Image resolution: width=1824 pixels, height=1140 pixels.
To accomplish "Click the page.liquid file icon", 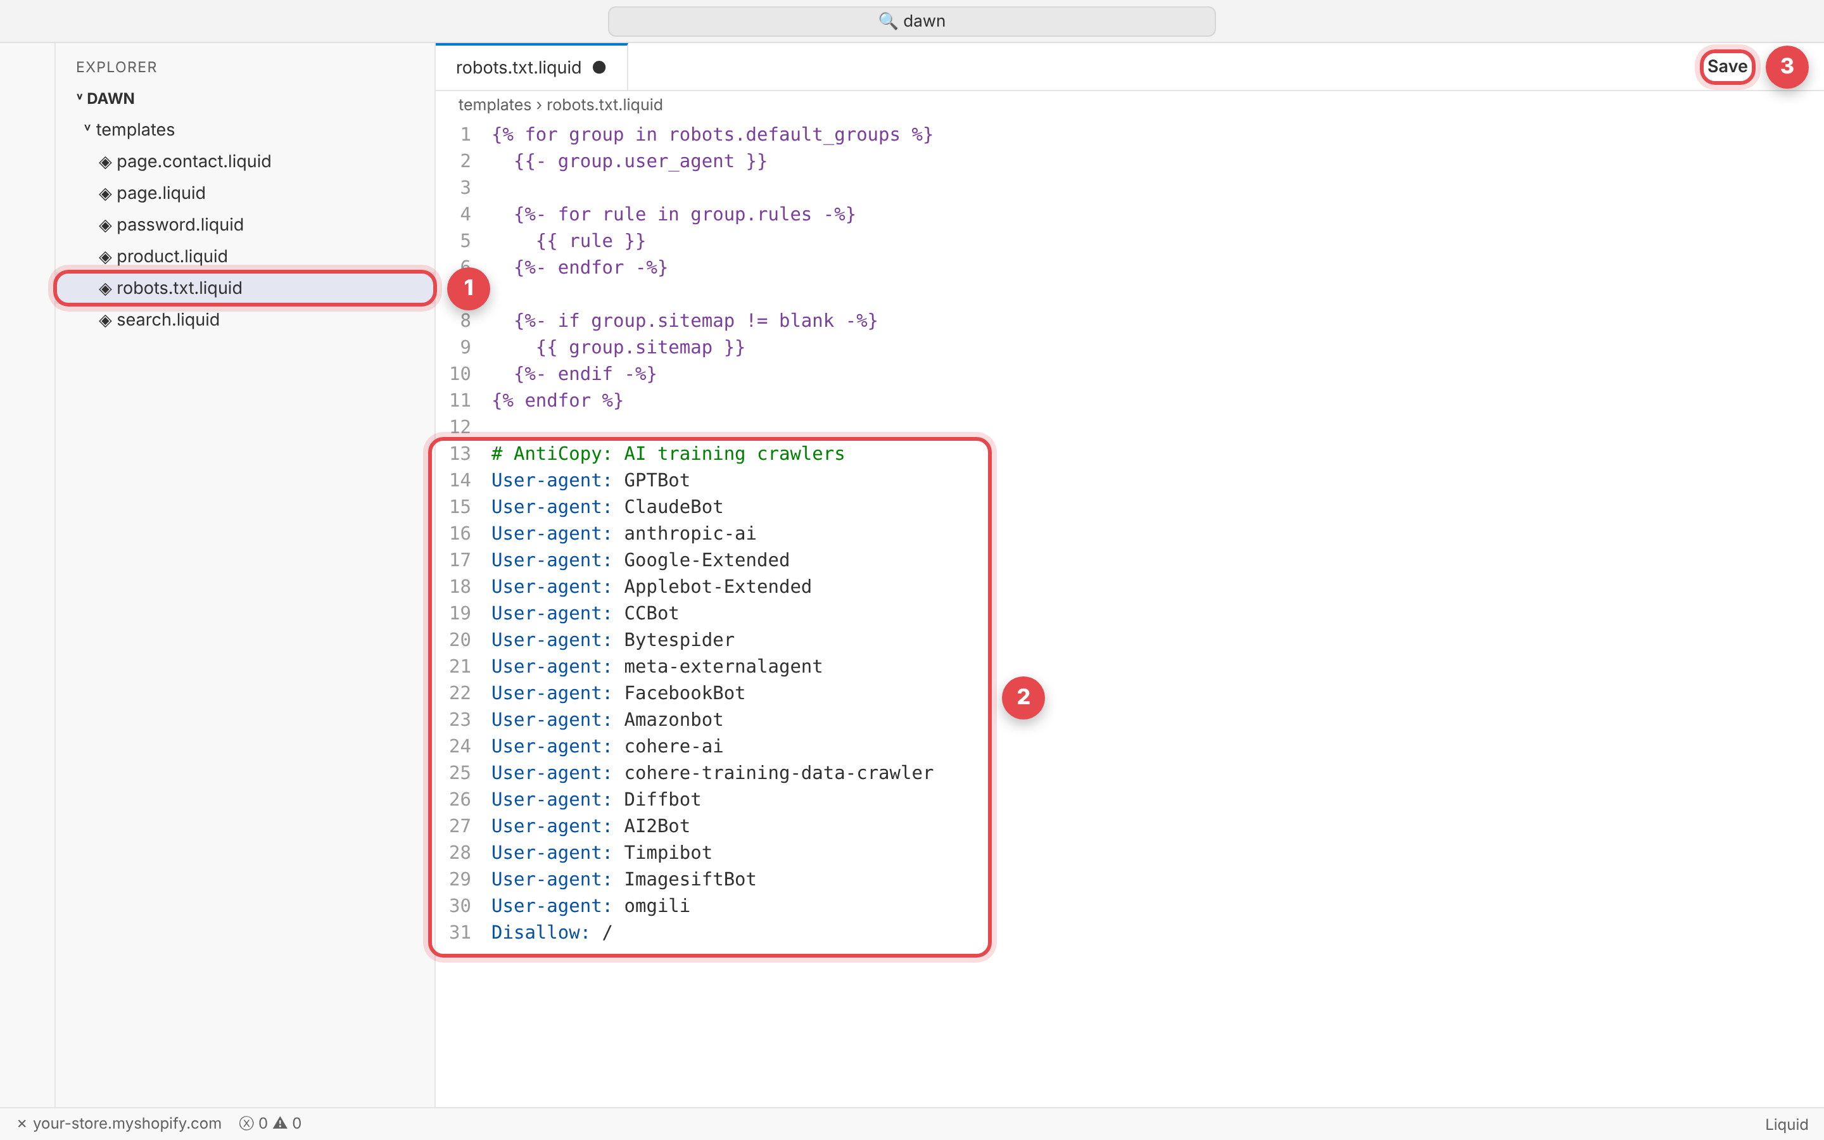I will pos(106,194).
